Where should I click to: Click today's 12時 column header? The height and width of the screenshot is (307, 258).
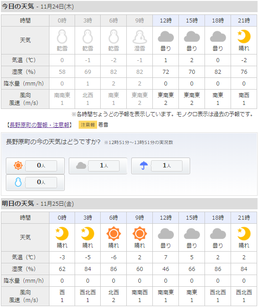click(x=166, y=20)
